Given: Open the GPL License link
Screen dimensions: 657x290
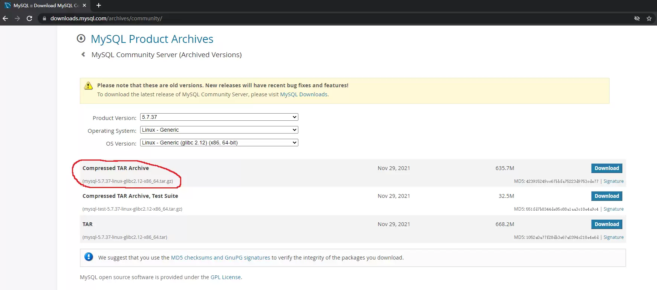Looking at the screenshot, I should coord(226,277).
